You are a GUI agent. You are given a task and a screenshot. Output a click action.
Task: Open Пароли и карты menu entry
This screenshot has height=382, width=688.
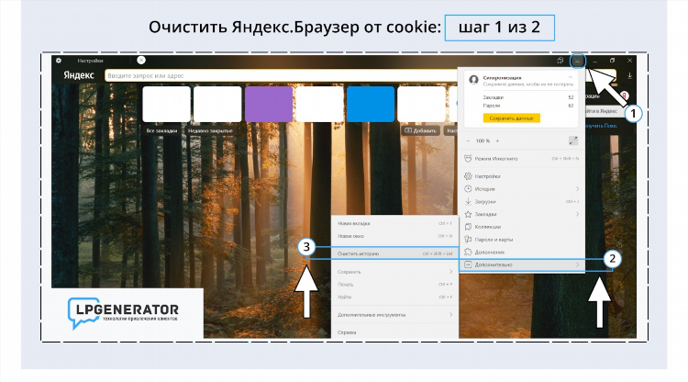pos(522,240)
